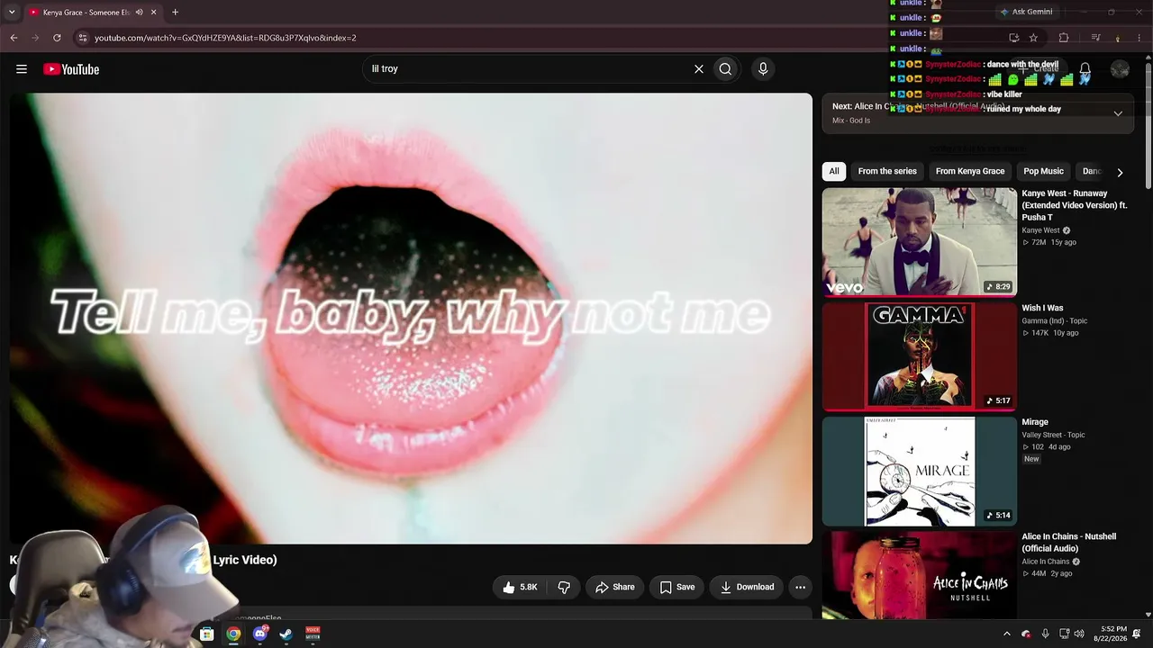Open 'Kanye West - Runaway' title link
Screen dimensions: 1153x648
pyautogui.click(x=1075, y=205)
